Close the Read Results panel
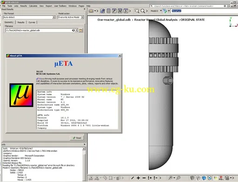Screen dimensions: 238x182 pos(85,9)
